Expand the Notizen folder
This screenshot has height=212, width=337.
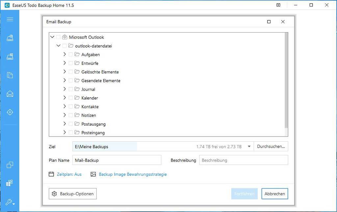click(65, 115)
